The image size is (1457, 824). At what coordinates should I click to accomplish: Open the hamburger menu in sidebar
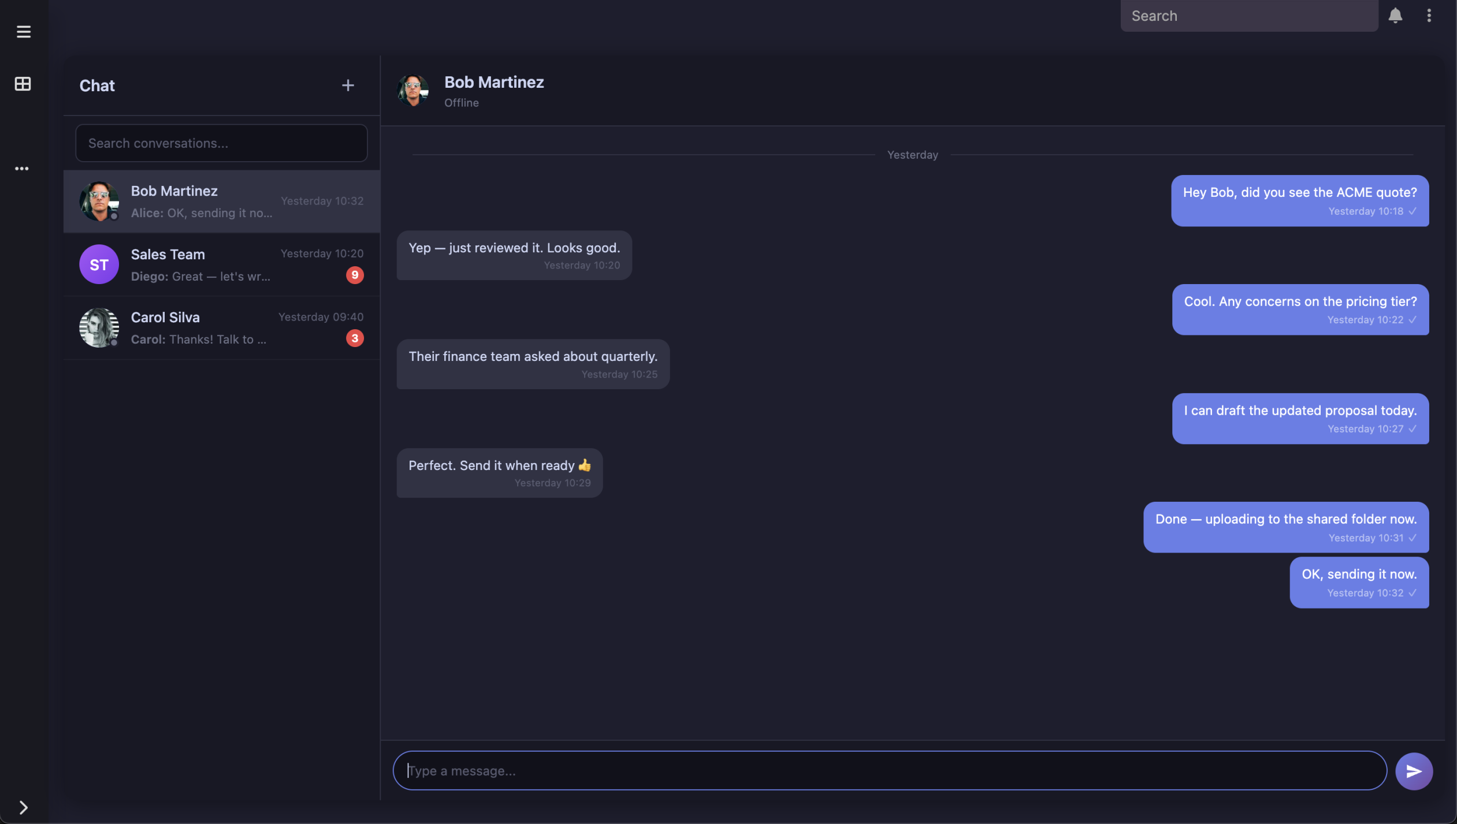(x=24, y=31)
